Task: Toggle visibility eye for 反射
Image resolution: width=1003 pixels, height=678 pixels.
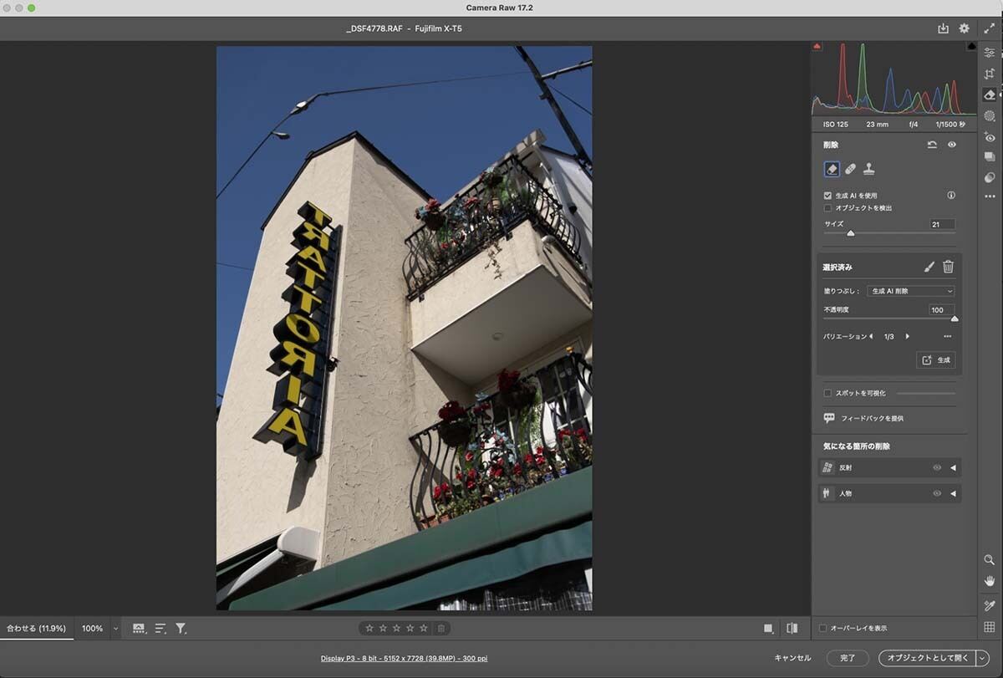Action: (937, 468)
